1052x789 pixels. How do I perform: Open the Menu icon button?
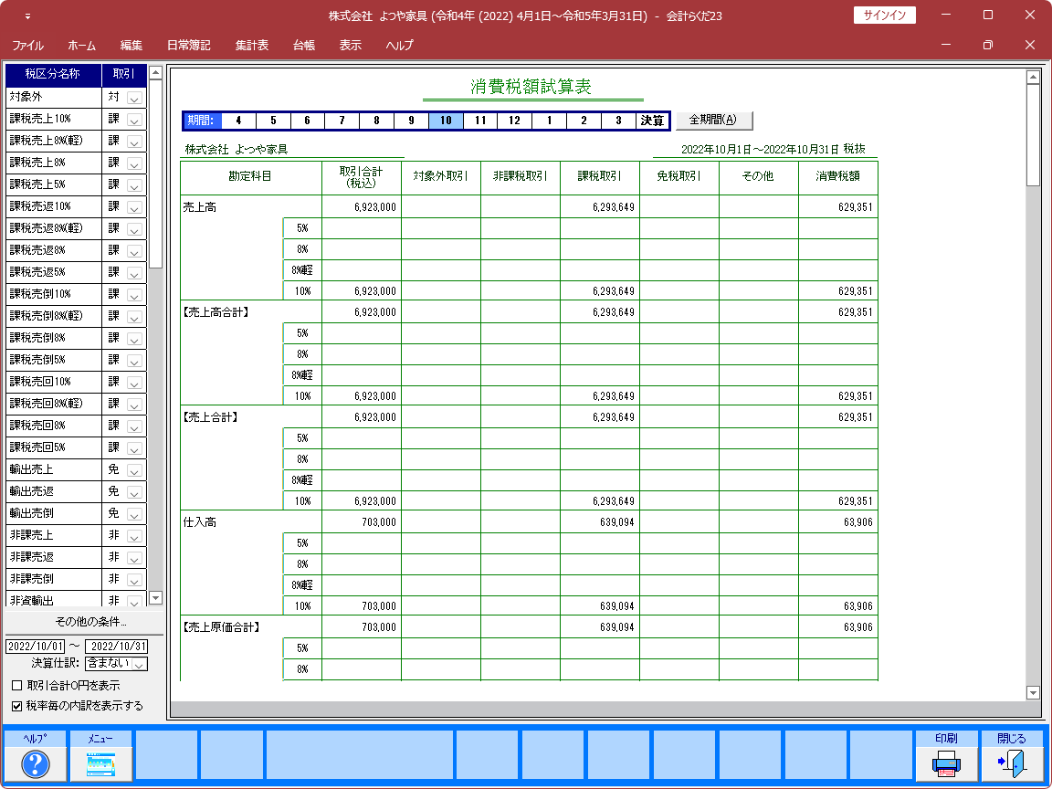point(100,764)
